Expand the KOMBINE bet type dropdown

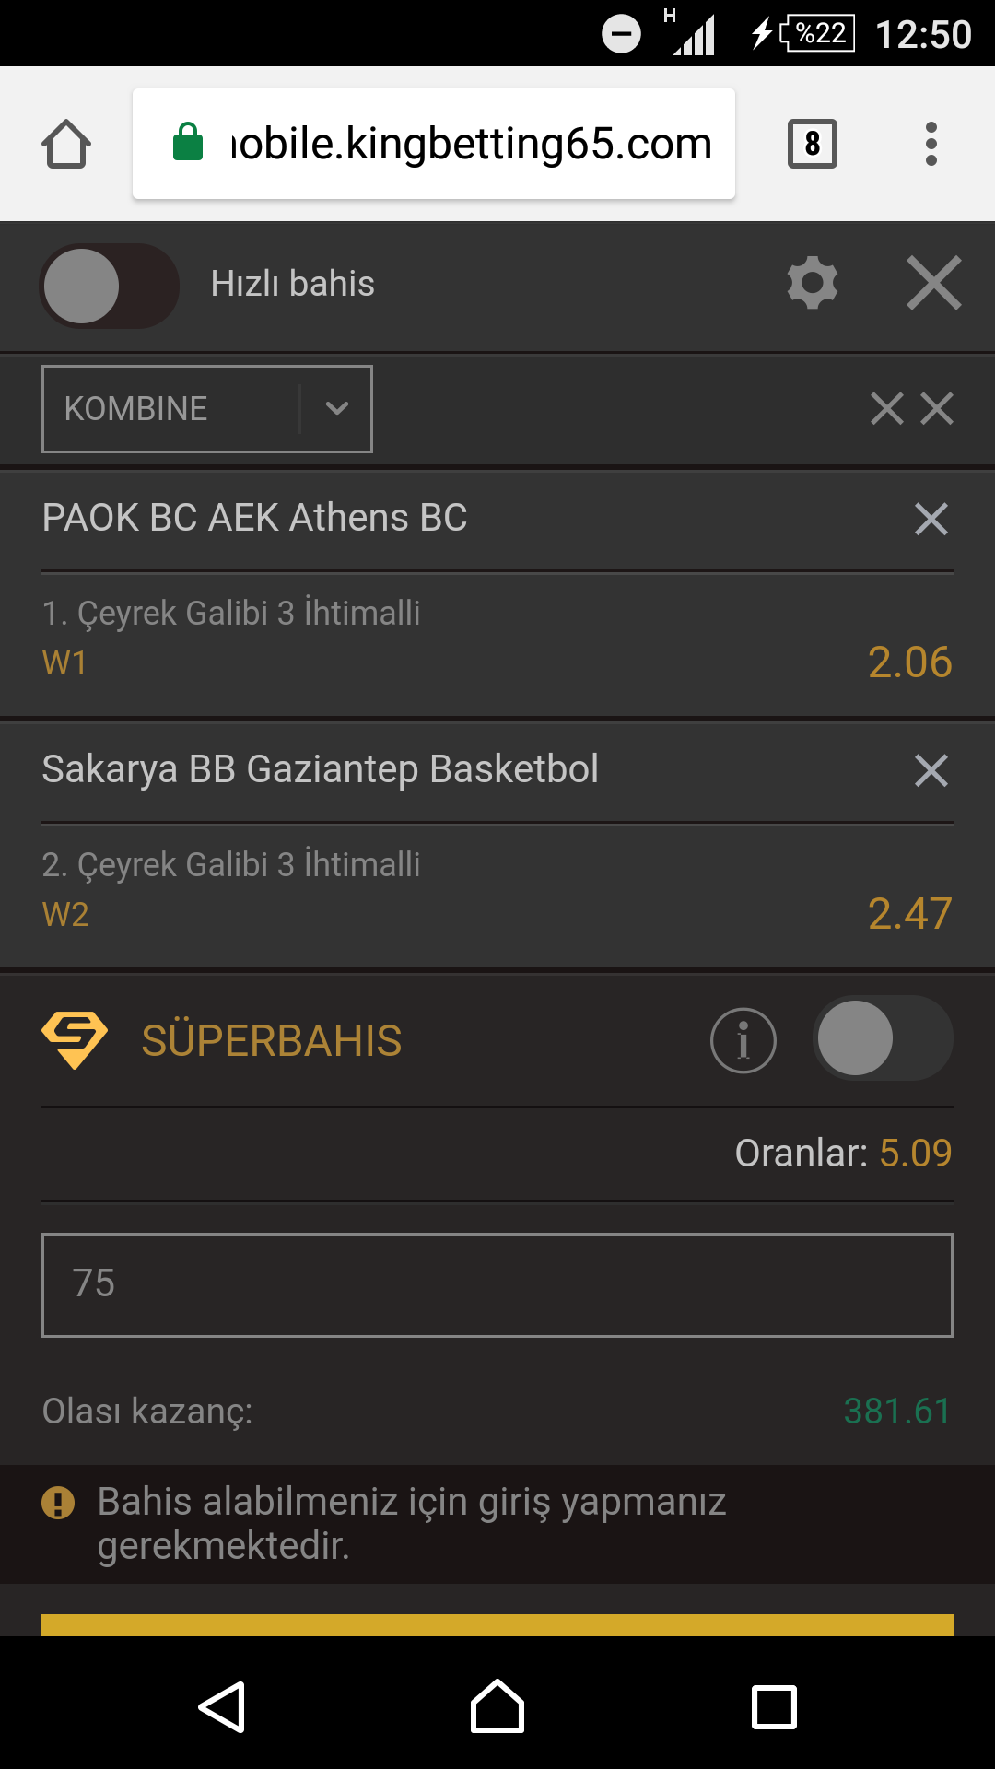(207, 409)
